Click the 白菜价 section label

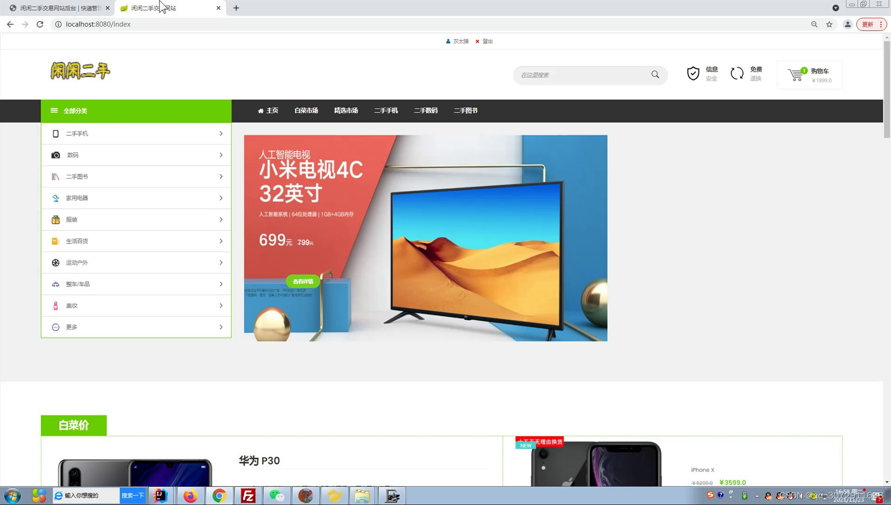point(74,425)
